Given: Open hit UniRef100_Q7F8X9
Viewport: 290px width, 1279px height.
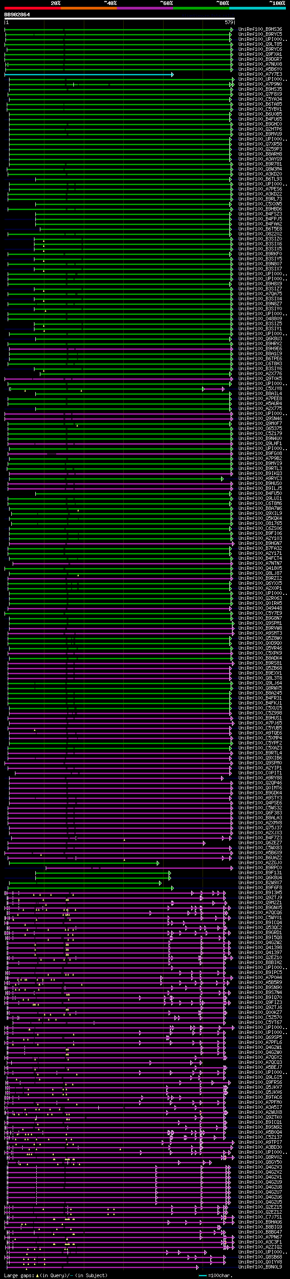Looking at the screenshot, I should pos(260,94).
